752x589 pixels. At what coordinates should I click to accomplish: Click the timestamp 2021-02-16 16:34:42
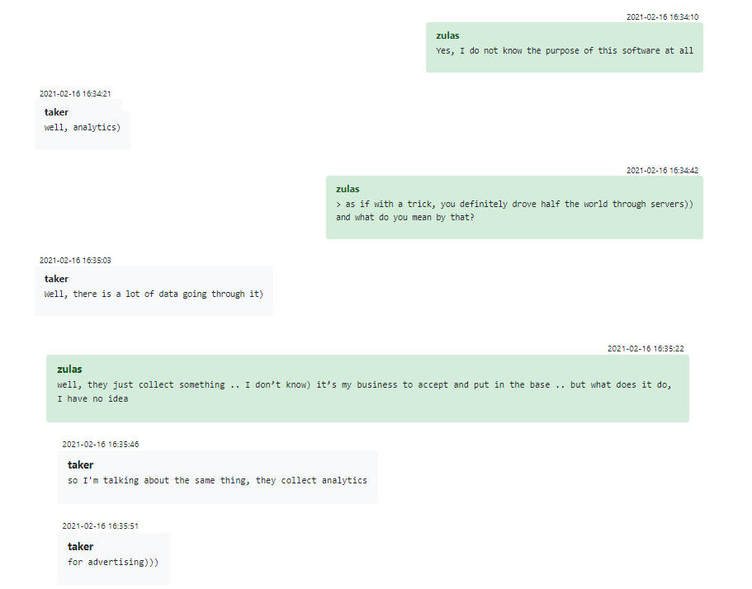[662, 170]
